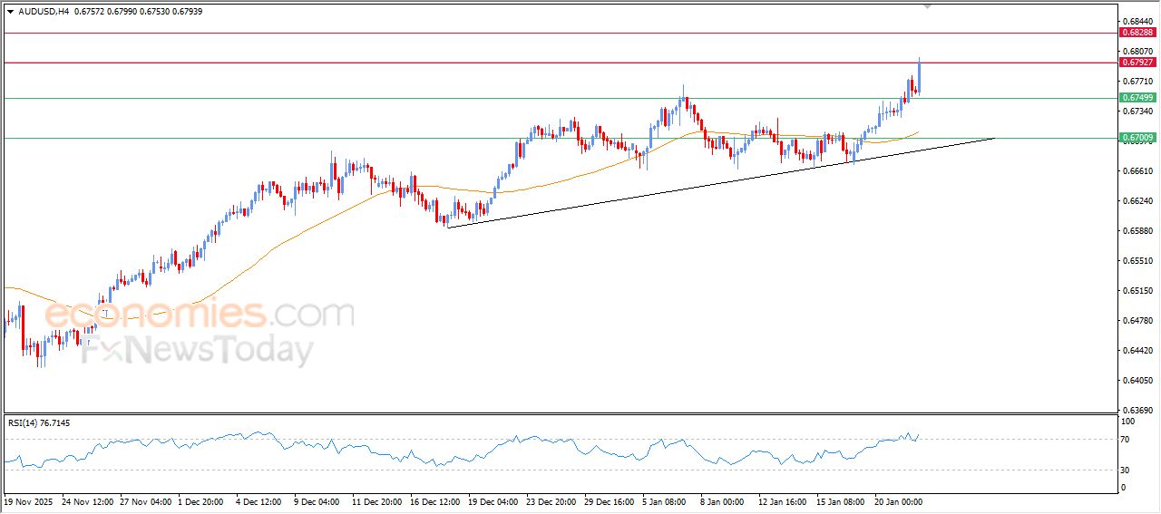Click the economies.com watermark logo

200,315
